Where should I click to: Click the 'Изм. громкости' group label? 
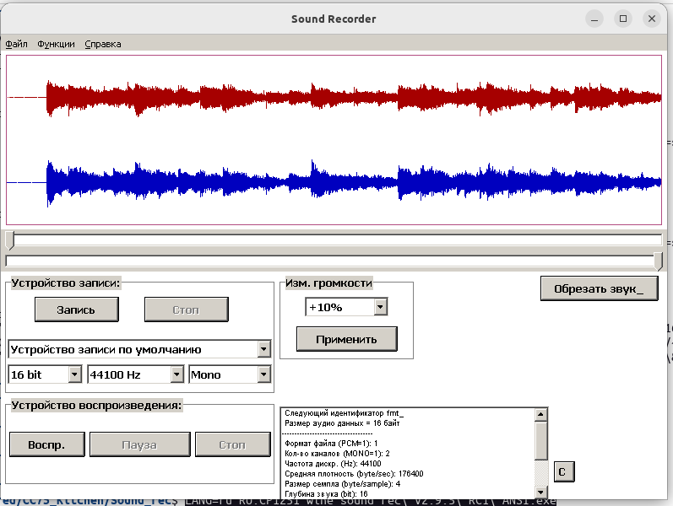coord(328,283)
